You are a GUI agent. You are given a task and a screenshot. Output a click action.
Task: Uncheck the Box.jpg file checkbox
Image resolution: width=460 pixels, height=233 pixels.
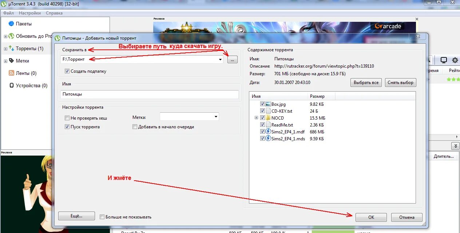pyautogui.click(x=262, y=104)
